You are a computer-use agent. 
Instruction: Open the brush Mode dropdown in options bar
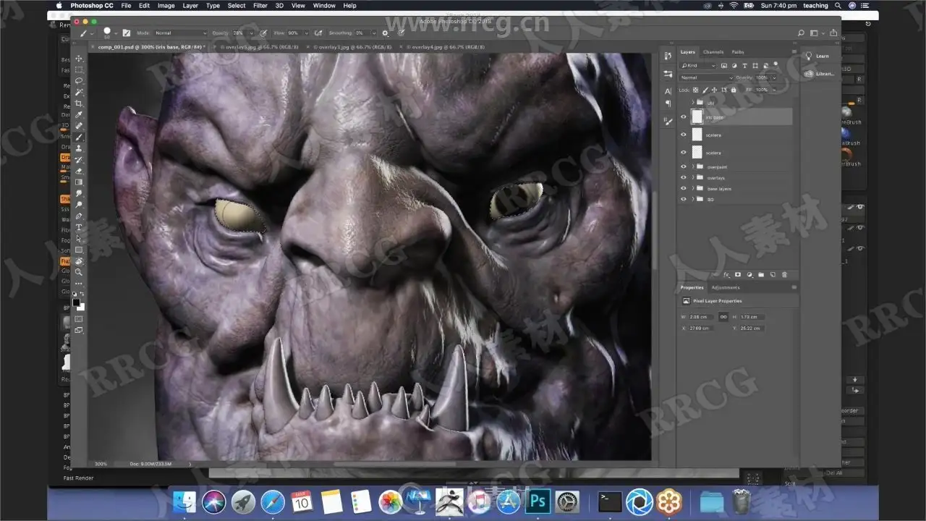coord(179,33)
